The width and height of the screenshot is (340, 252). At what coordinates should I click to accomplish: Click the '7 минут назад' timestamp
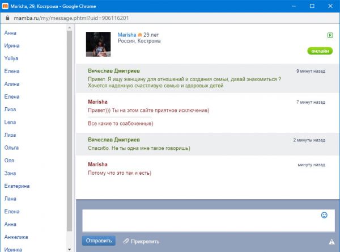point(311,102)
